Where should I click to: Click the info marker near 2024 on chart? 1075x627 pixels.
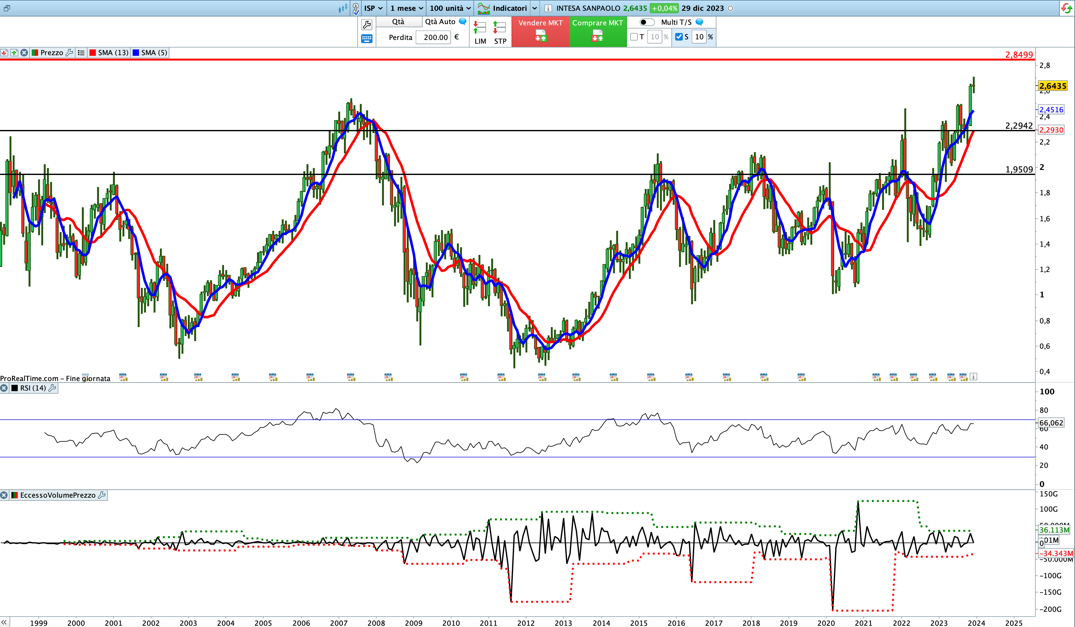973,376
